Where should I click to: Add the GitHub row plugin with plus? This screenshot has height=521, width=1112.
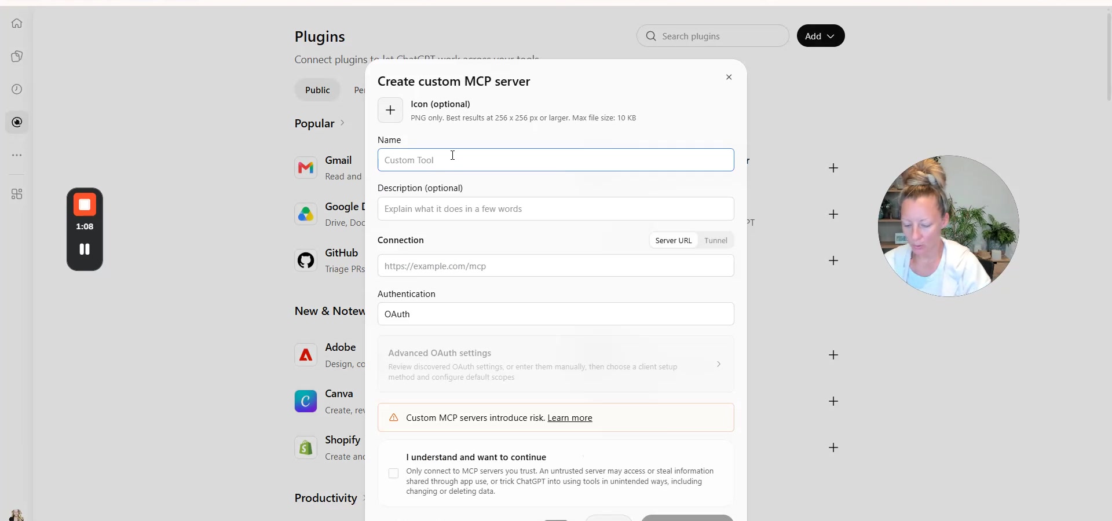pyautogui.click(x=833, y=260)
